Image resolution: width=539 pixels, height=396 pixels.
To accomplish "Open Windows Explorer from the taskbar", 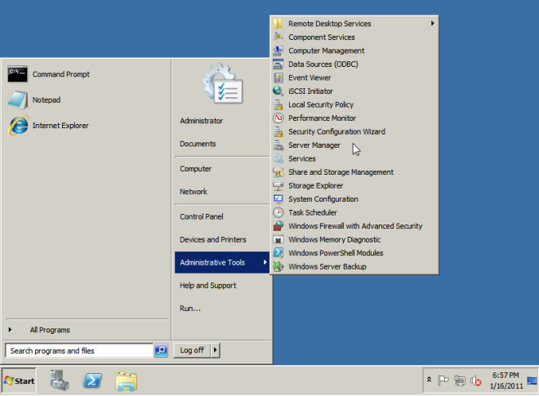I will click(x=127, y=380).
